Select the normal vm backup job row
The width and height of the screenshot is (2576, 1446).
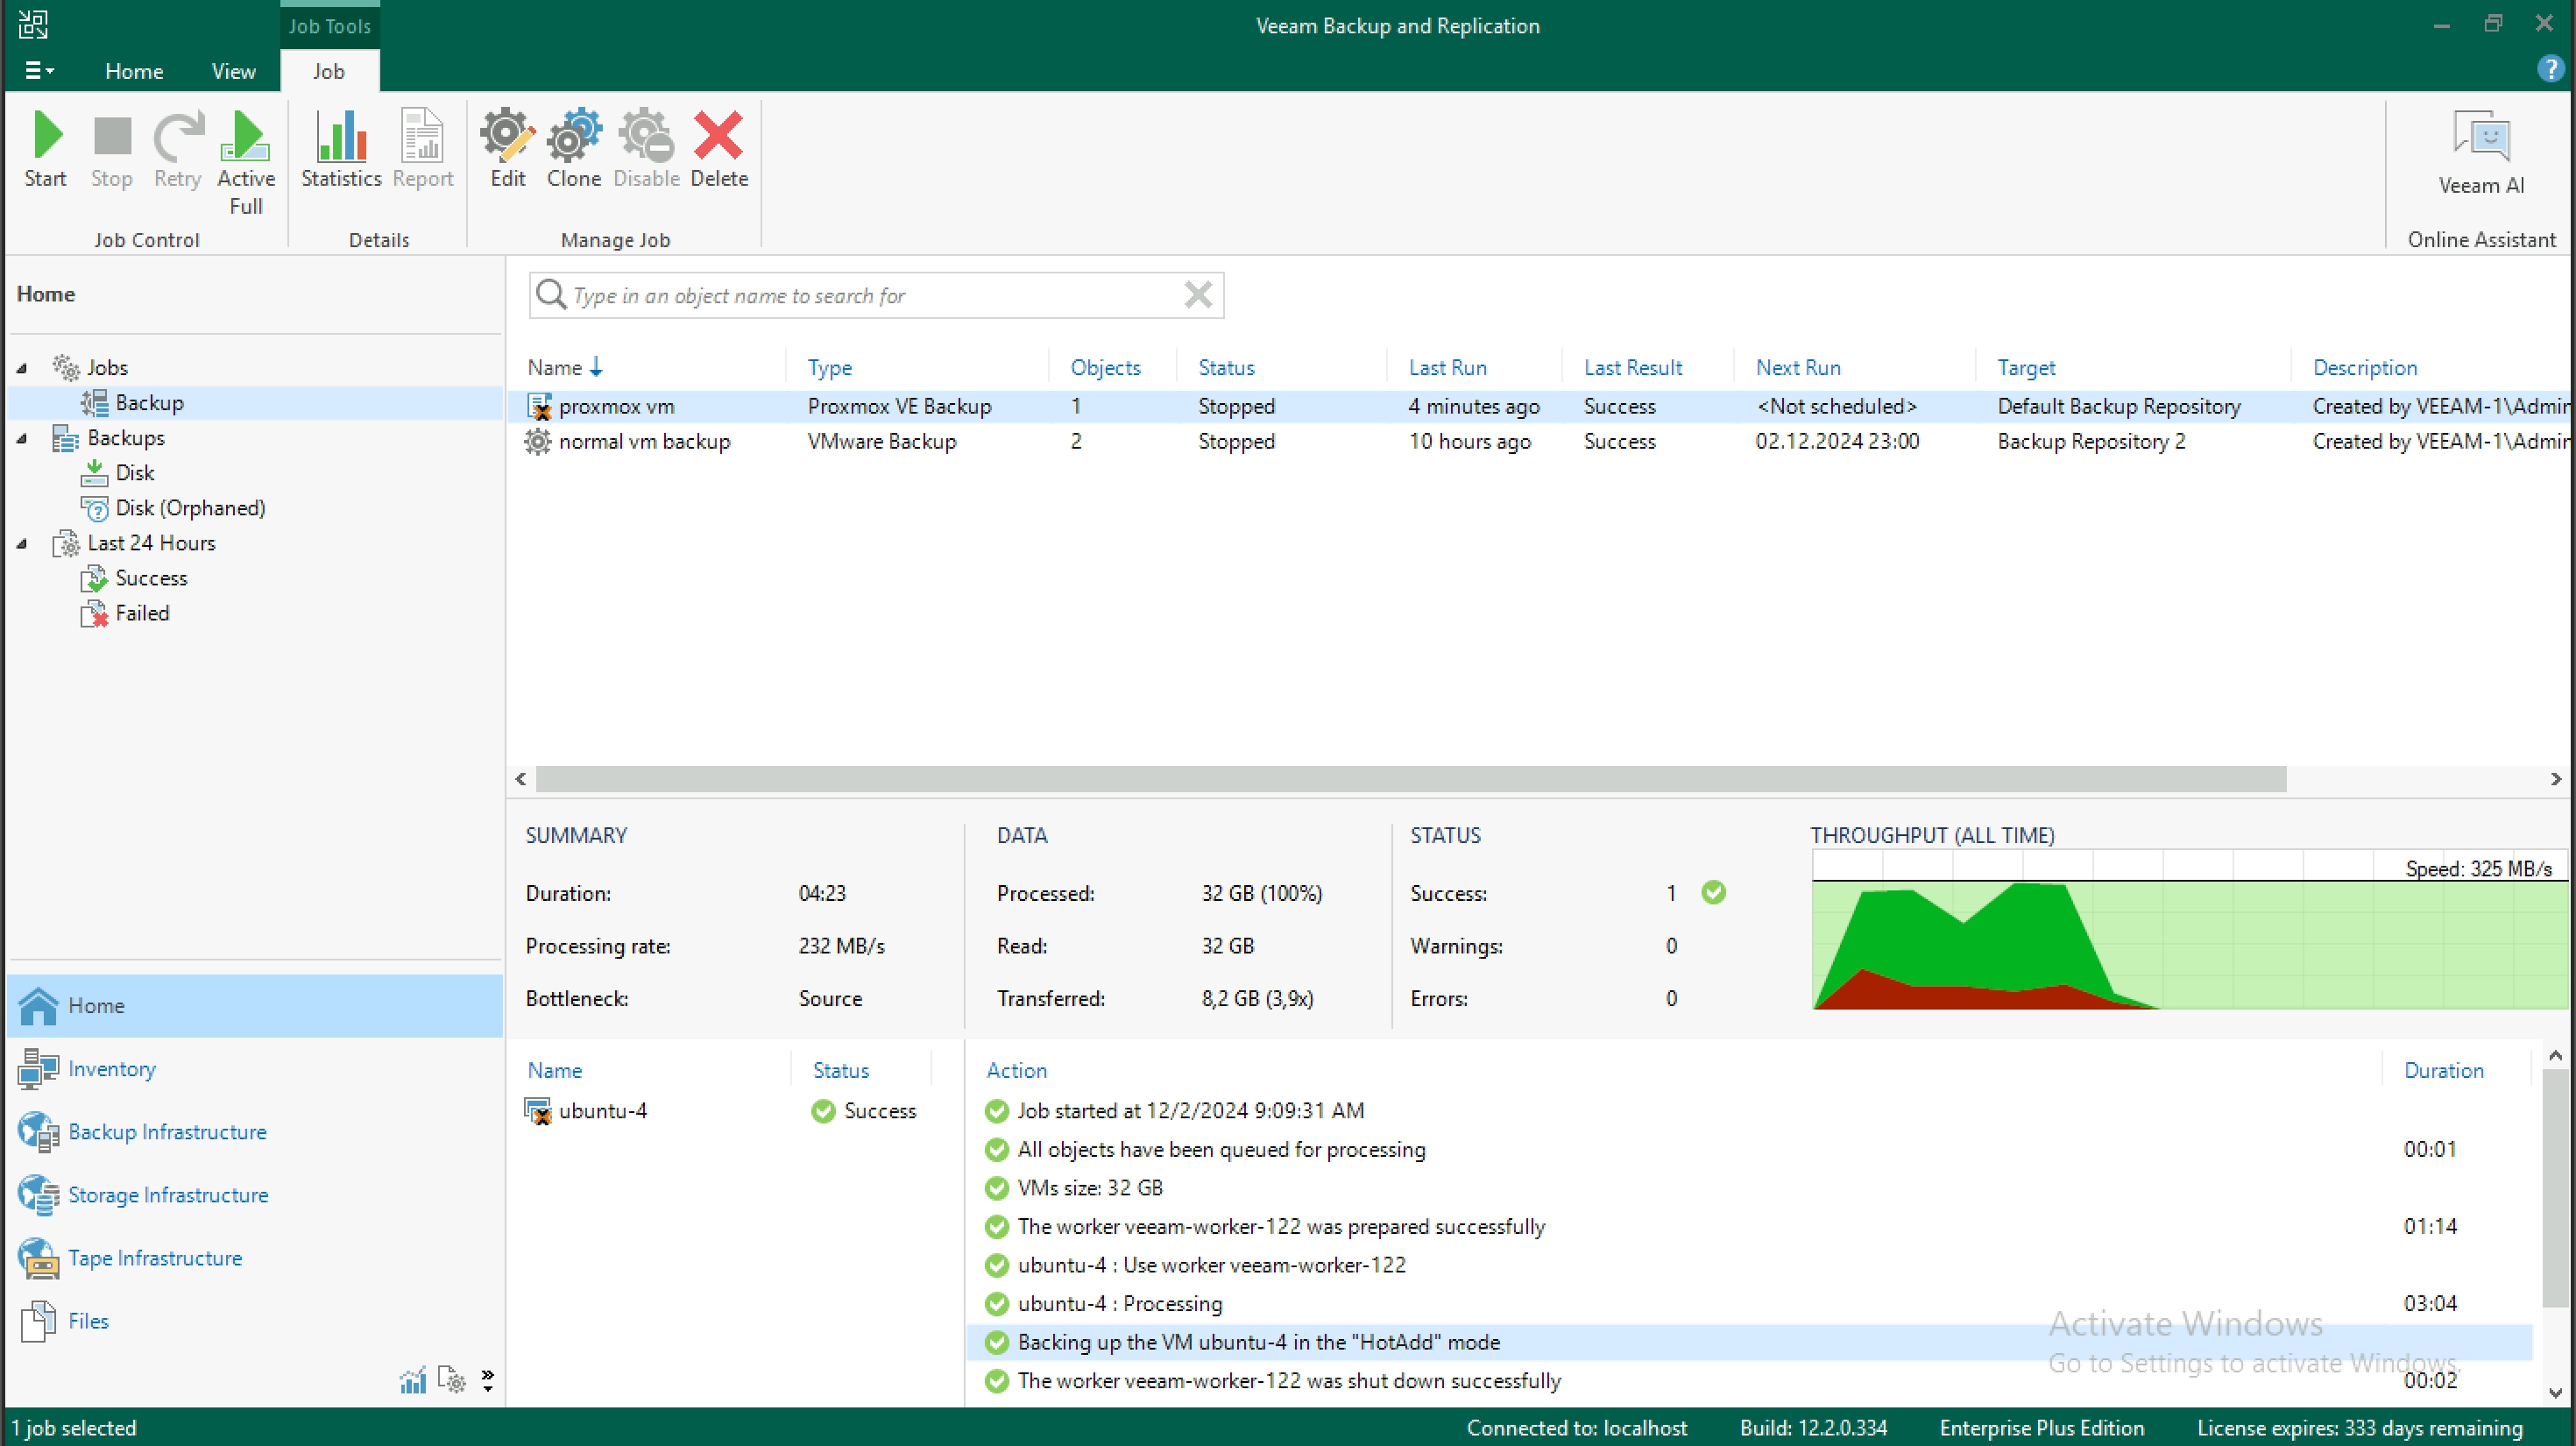click(x=1540, y=441)
